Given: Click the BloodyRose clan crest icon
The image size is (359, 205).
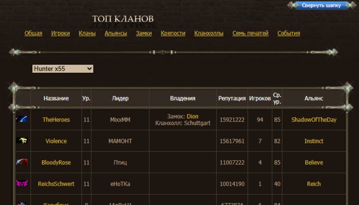Looking at the screenshot, I should 22,162.
